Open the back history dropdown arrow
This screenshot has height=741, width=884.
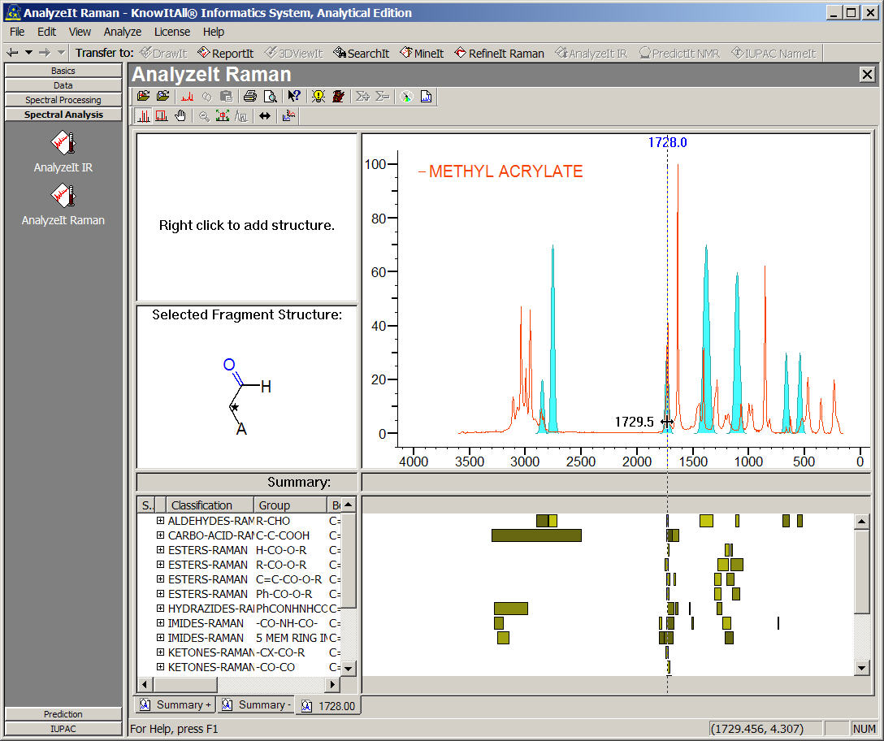pyautogui.click(x=28, y=53)
